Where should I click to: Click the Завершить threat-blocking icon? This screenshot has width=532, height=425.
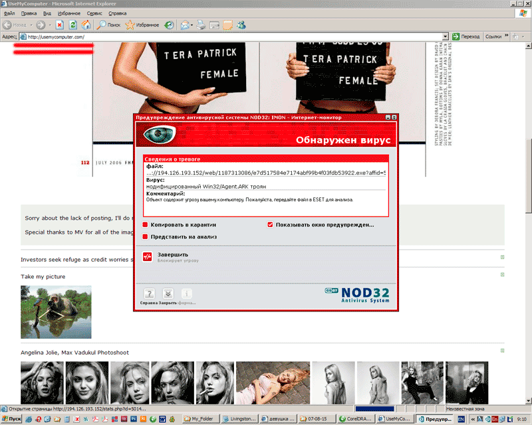147,257
